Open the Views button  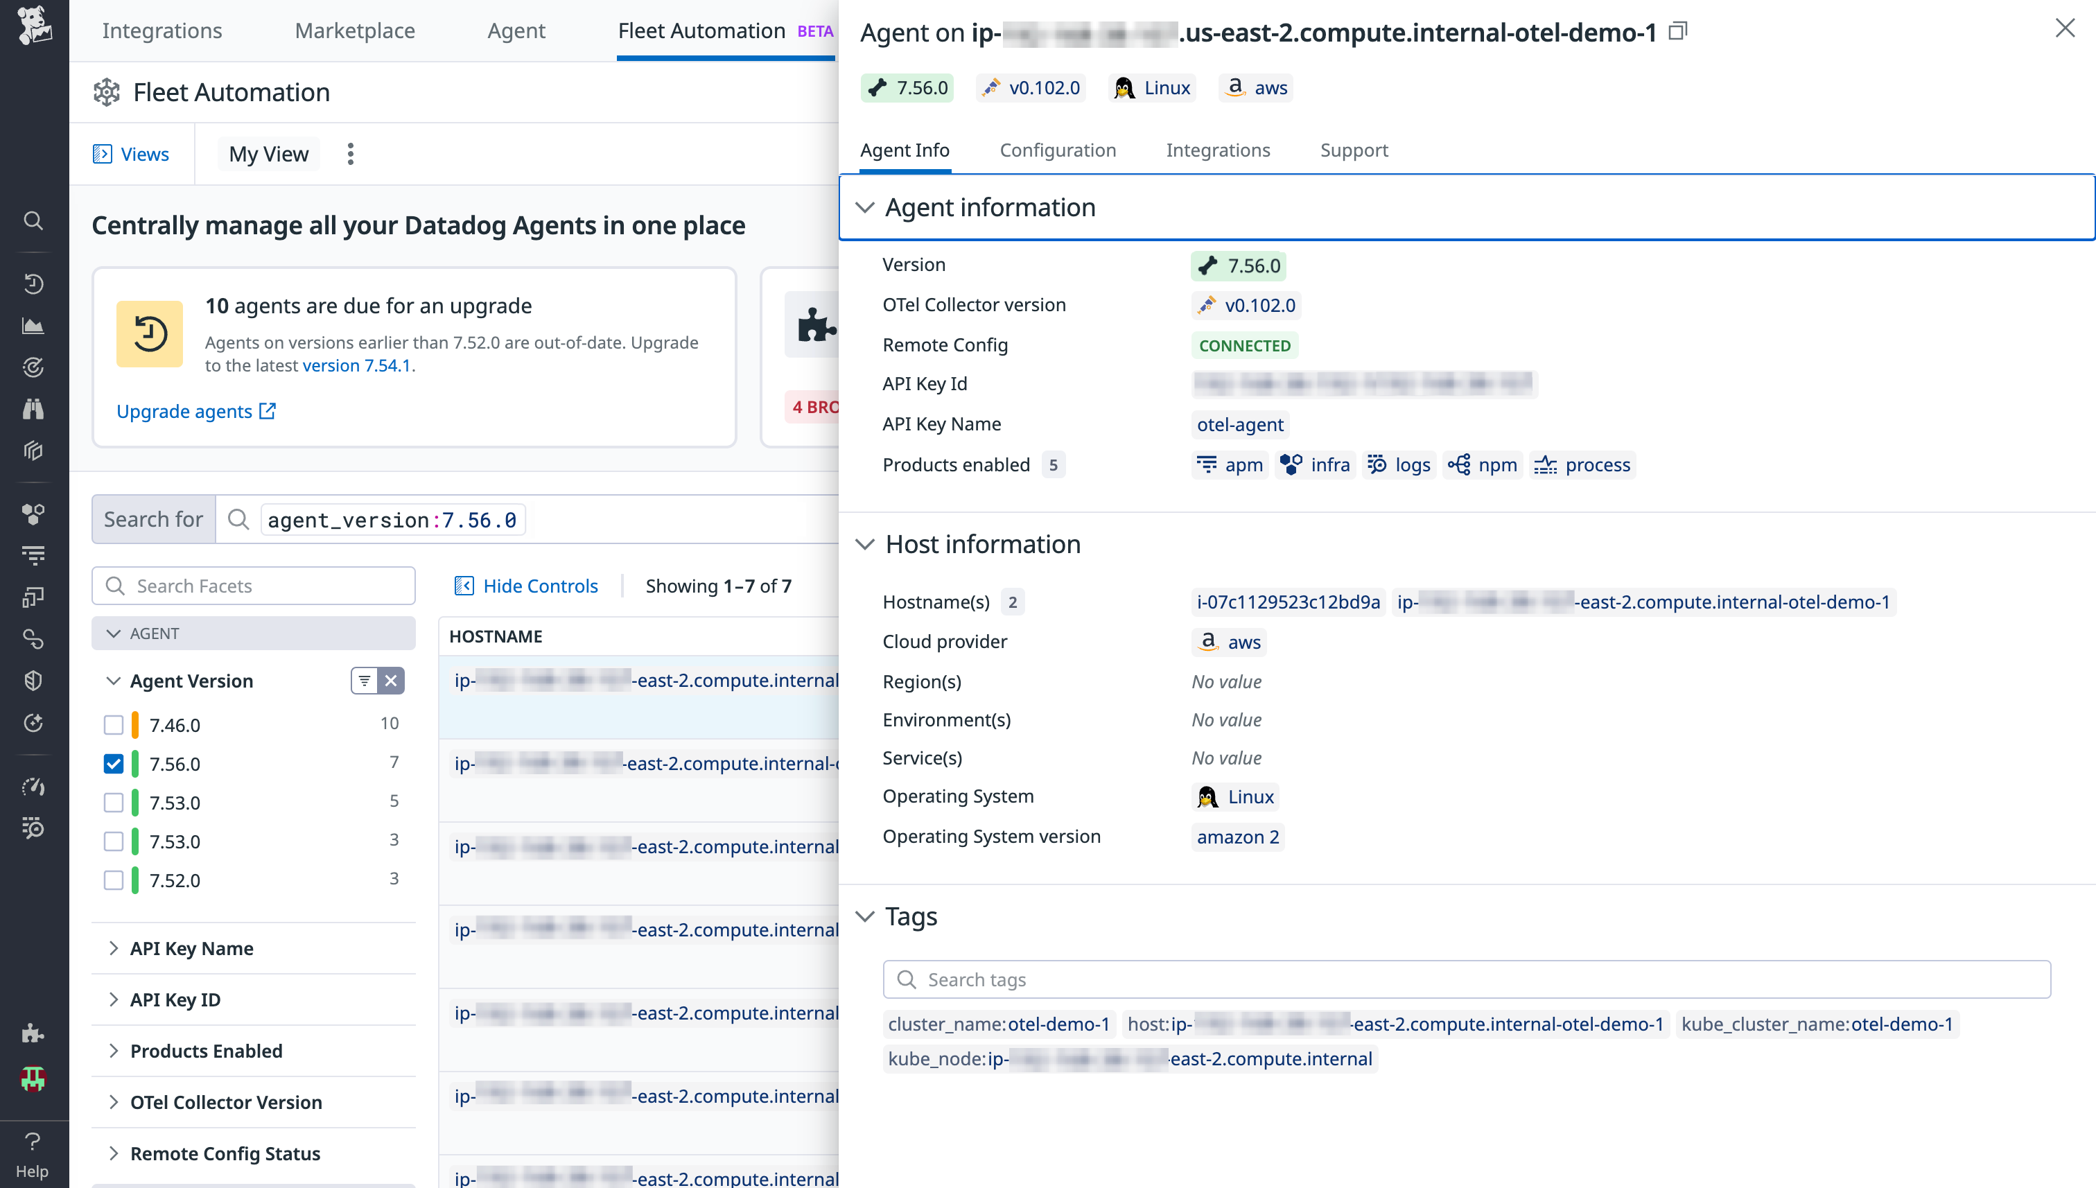coord(132,154)
